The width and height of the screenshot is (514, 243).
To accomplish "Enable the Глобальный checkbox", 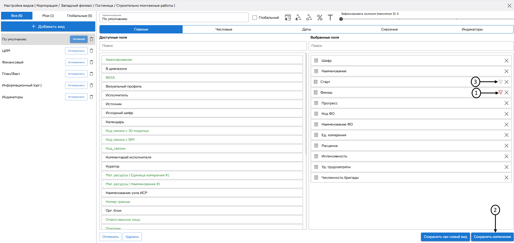I will pyautogui.click(x=255, y=18).
